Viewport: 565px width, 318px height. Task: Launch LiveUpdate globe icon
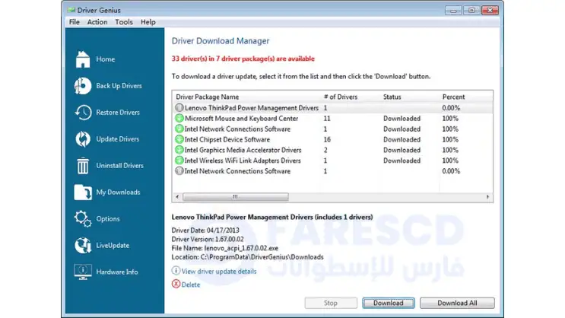click(82, 245)
